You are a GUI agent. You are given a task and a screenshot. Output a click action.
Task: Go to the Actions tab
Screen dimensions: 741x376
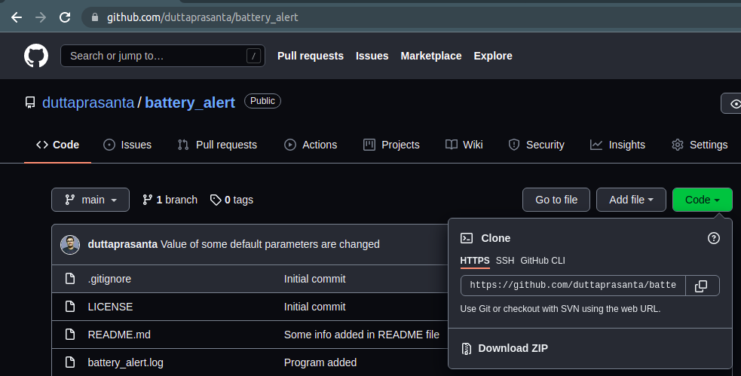pos(311,145)
